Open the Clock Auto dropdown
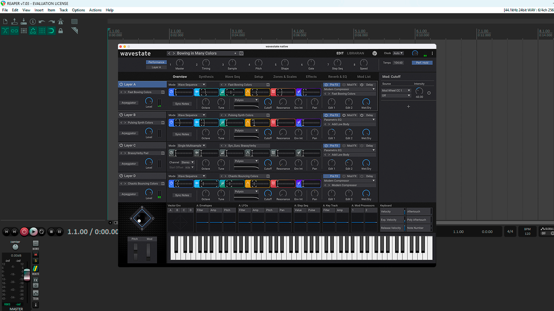This screenshot has height=311, width=554. (x=398, y=53)
